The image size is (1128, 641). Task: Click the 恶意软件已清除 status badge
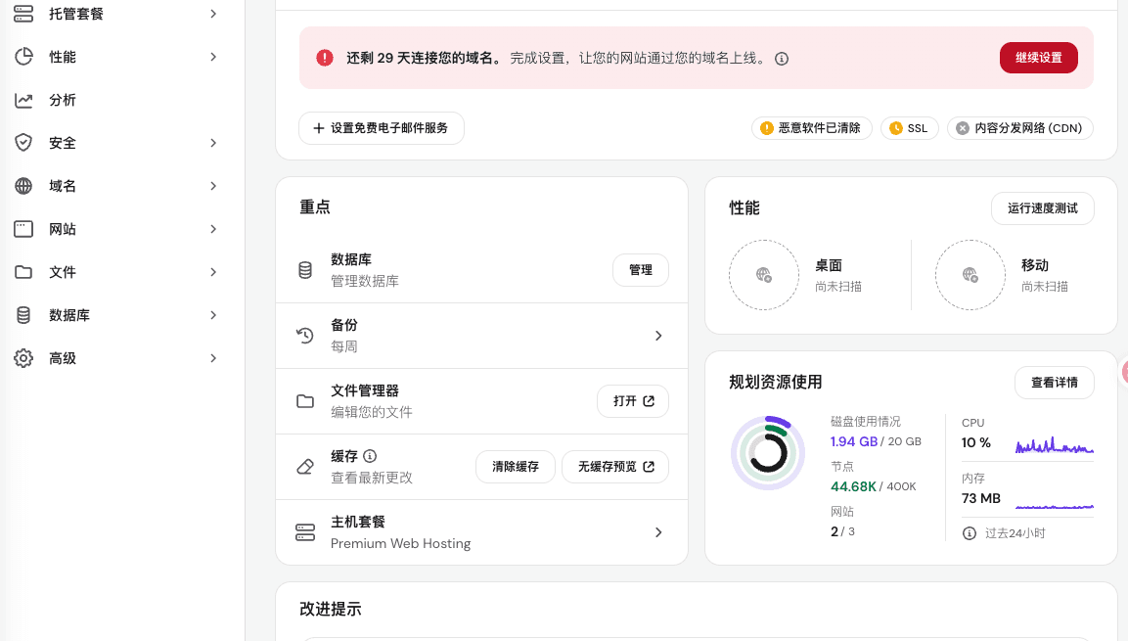(x=811, y=128)
